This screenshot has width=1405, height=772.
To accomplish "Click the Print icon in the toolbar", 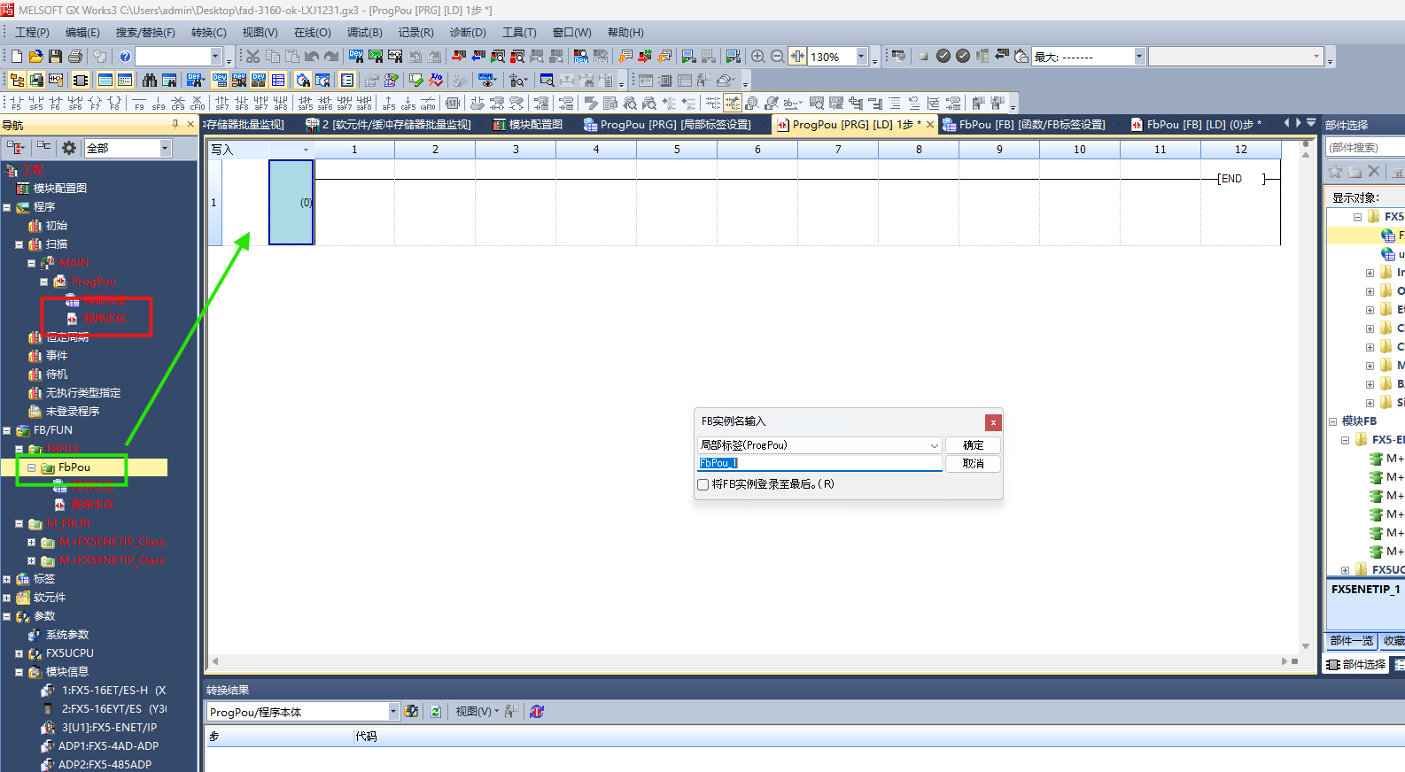I will [x=74, y=57].
